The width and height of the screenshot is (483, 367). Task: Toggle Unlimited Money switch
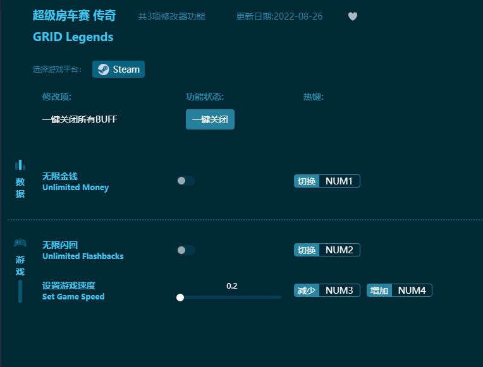pyautogui.click(x=186, y=181)
